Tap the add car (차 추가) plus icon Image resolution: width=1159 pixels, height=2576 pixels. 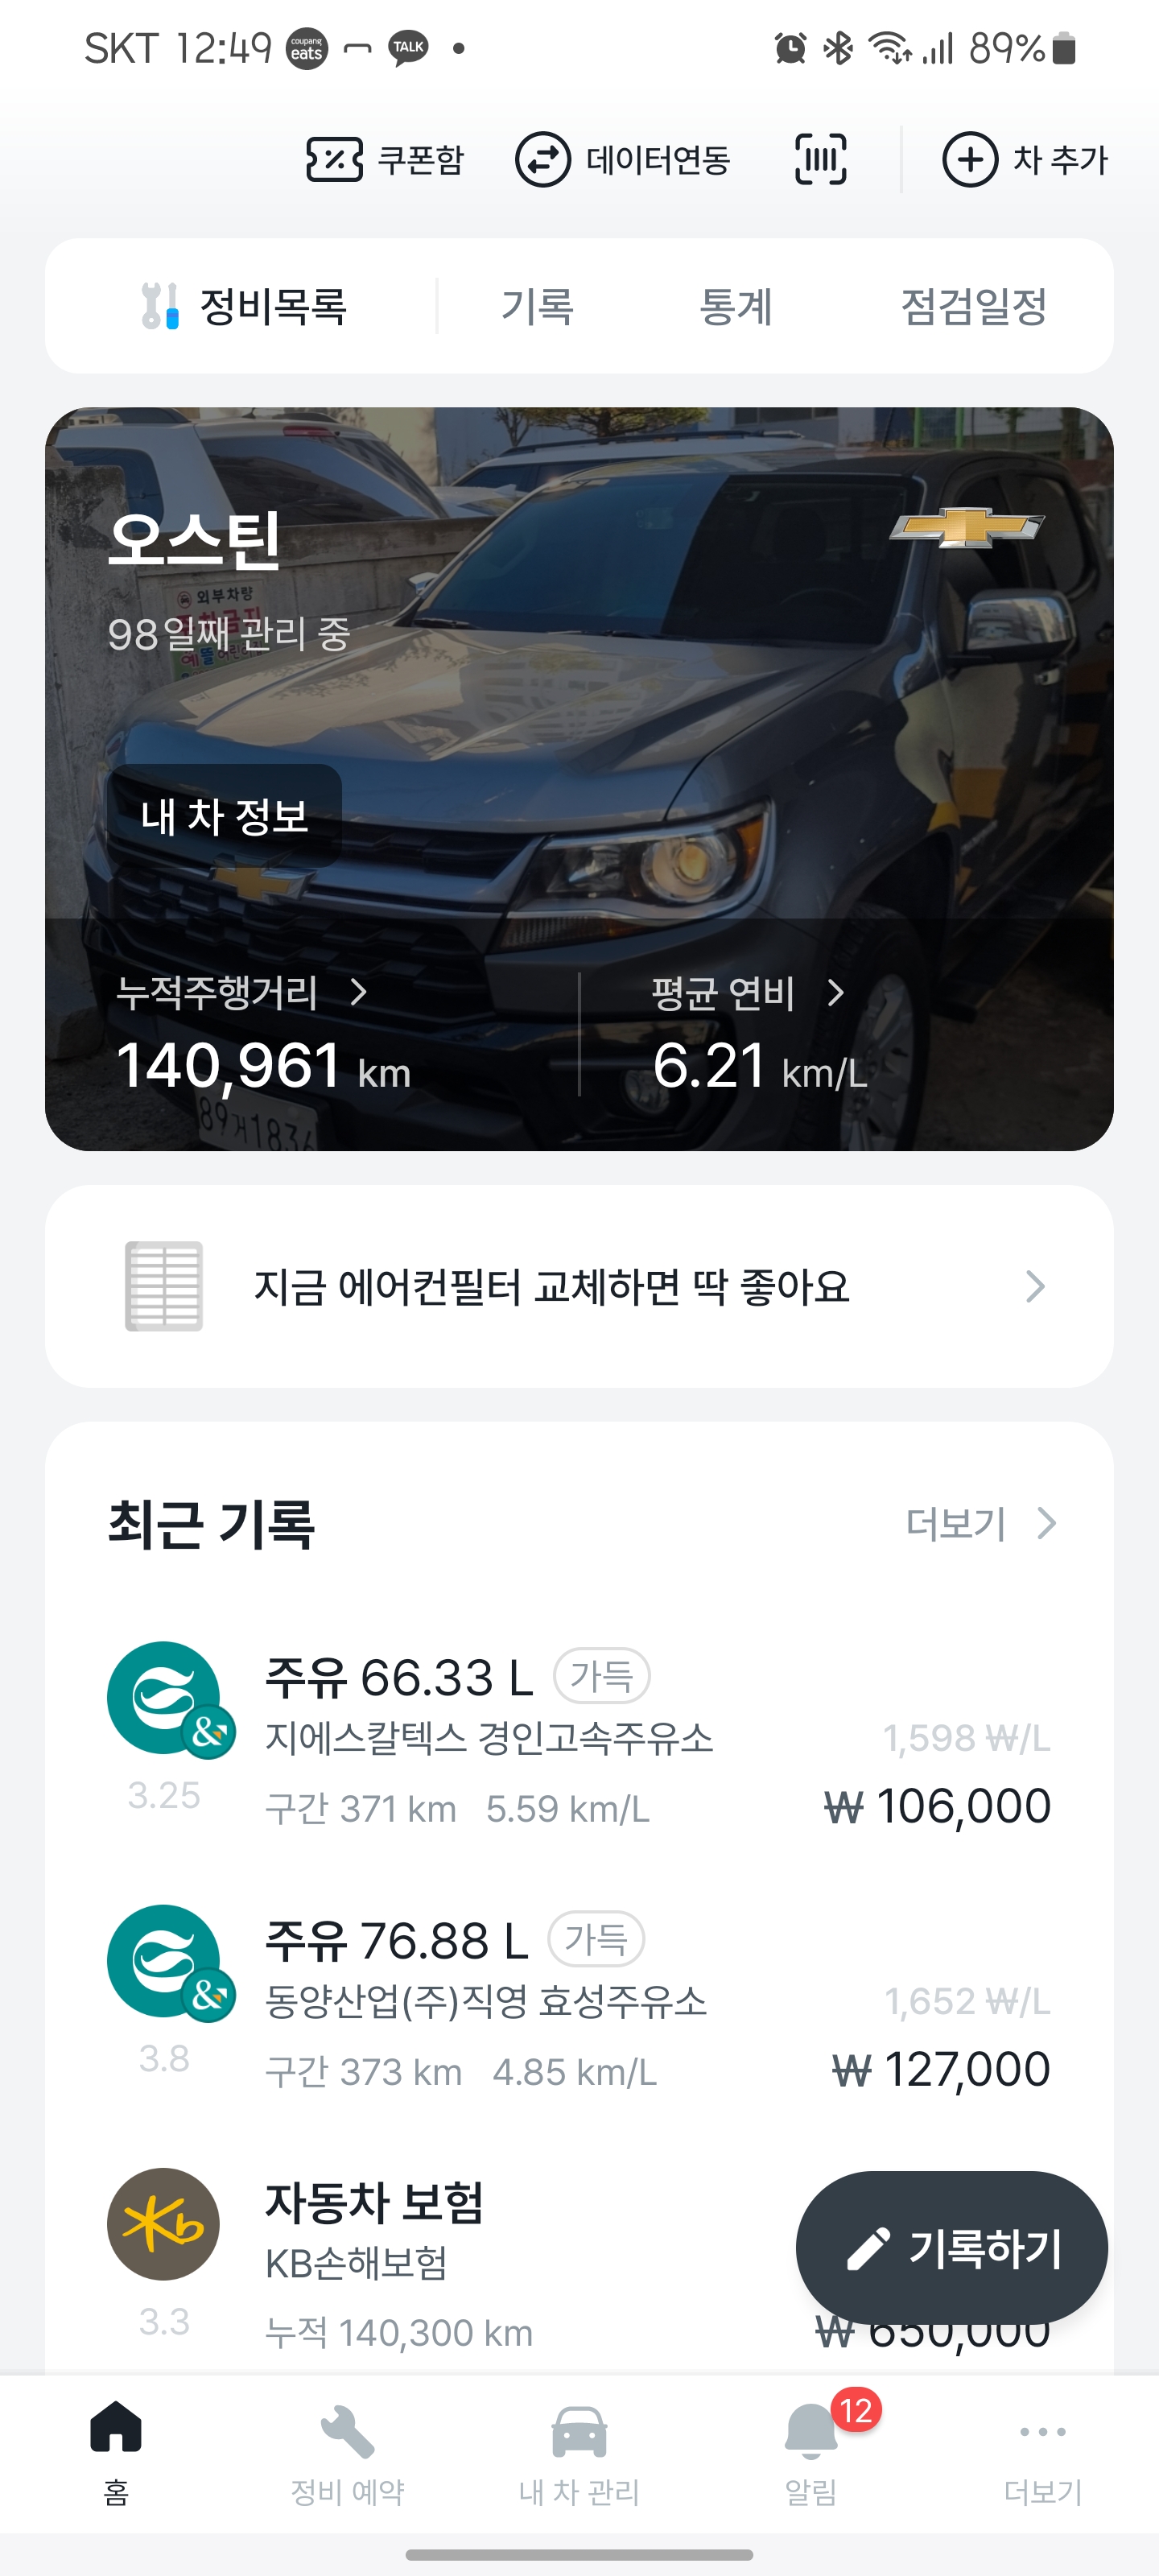[x=969, y=159]
